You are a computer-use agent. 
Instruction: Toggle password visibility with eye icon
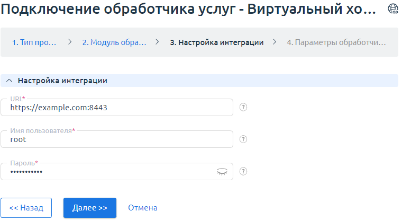tap(223, 171)
